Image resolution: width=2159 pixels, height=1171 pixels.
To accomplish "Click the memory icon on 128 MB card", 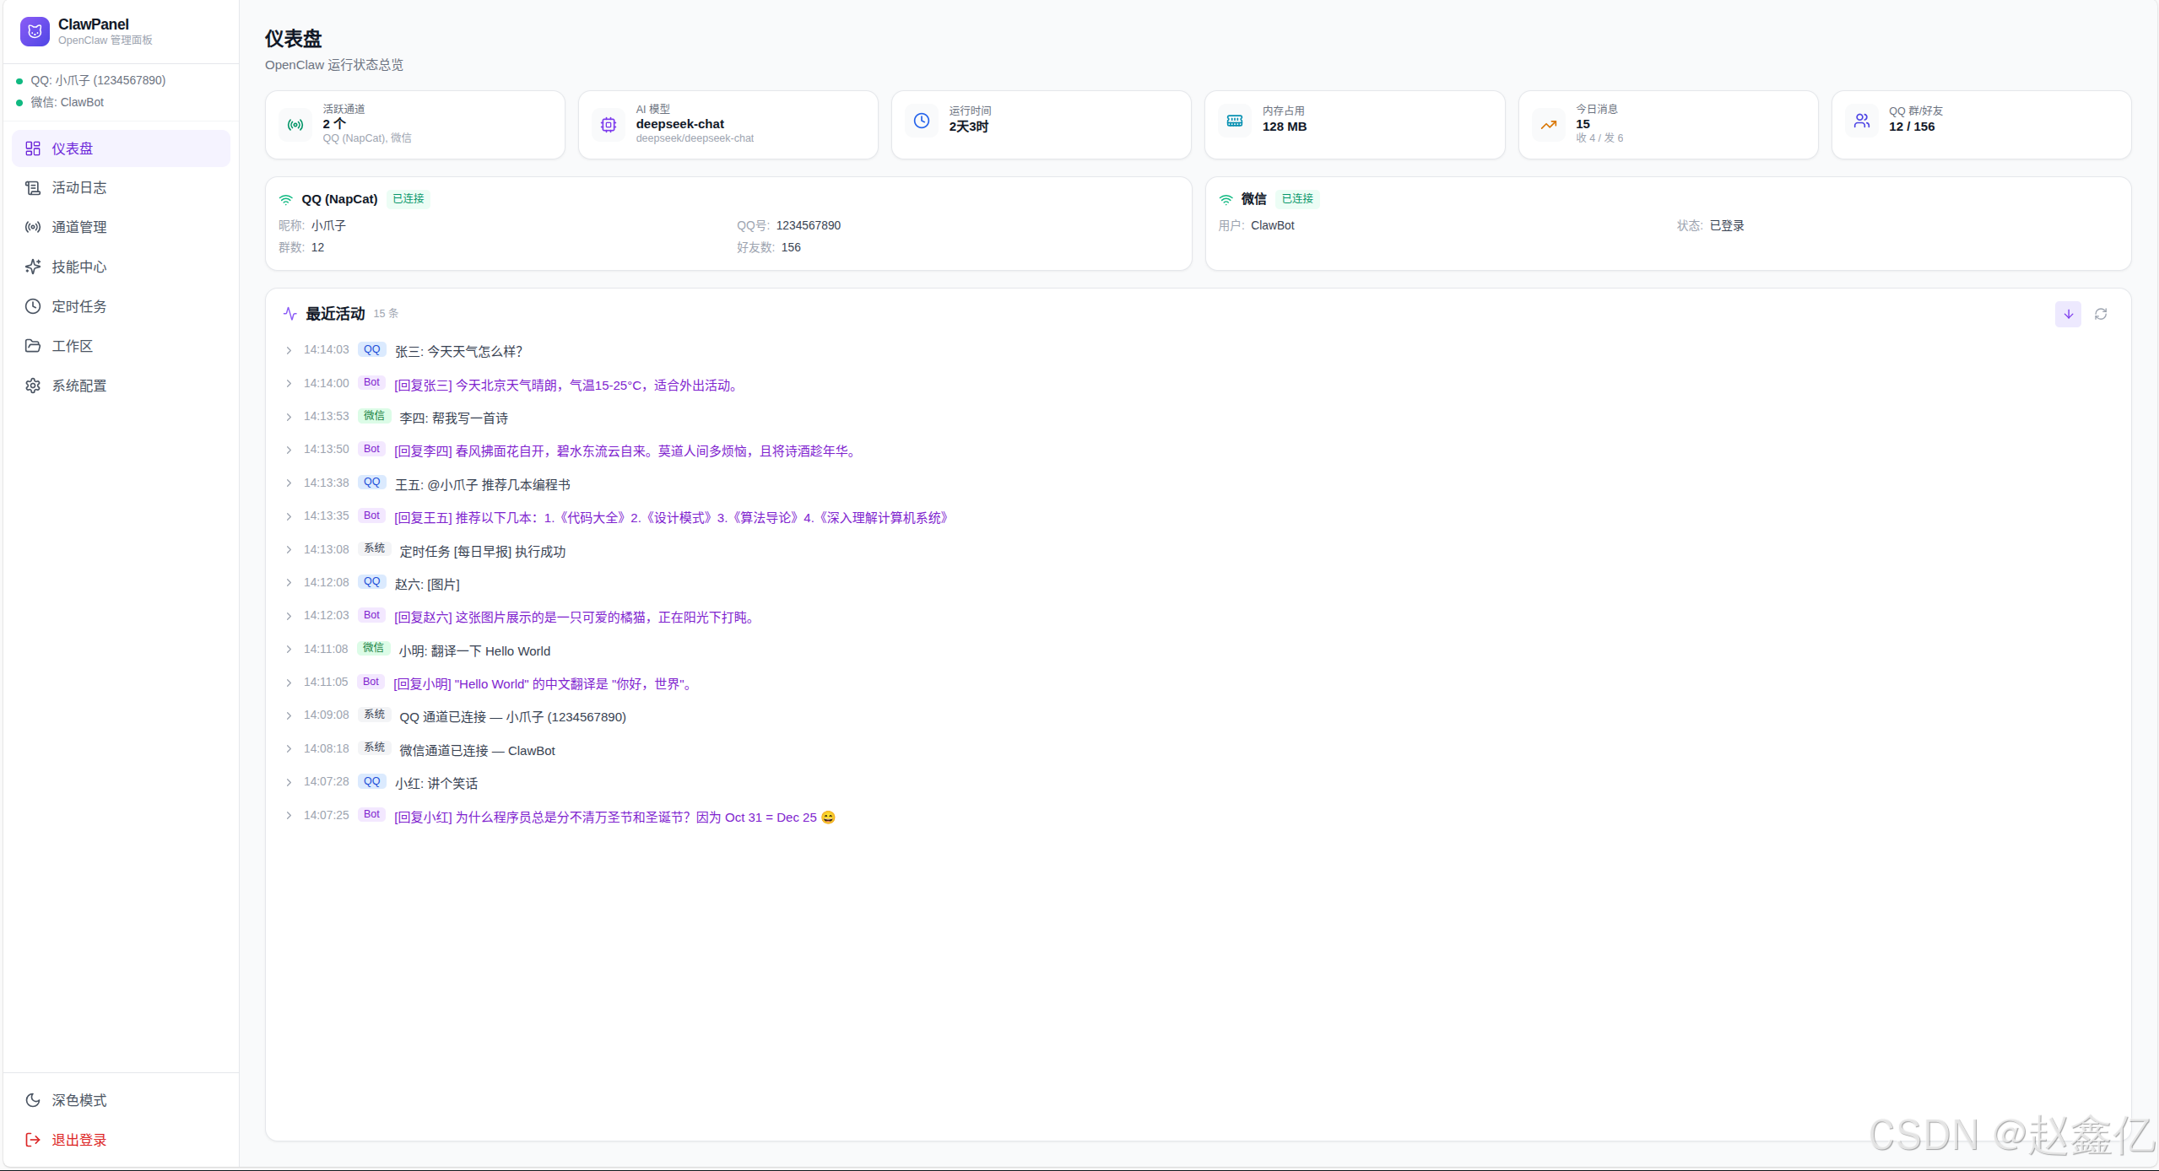I will (x=1235, y=121).
